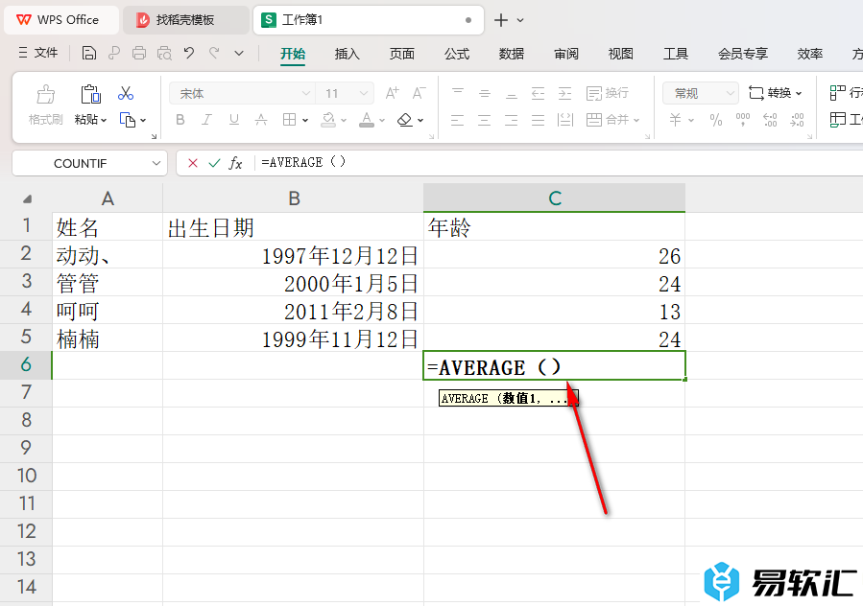Image resolution: width=863 pixels, height=606 pixels.
Task: Click the Paste clipboard icon
Action: coord(91,94)
